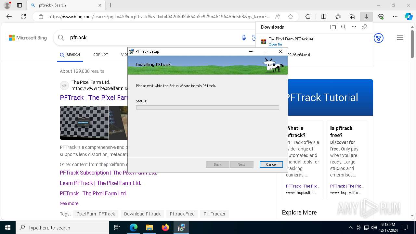
Task: Open the notification center
Action: click(x=405, y=227)
